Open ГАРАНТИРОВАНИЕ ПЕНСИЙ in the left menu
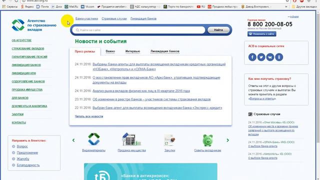Viewport: 320px width, 180px height. pos(29,56)
